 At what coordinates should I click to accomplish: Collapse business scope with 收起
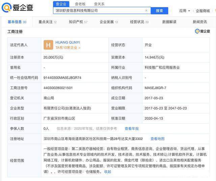coord(107,172)
